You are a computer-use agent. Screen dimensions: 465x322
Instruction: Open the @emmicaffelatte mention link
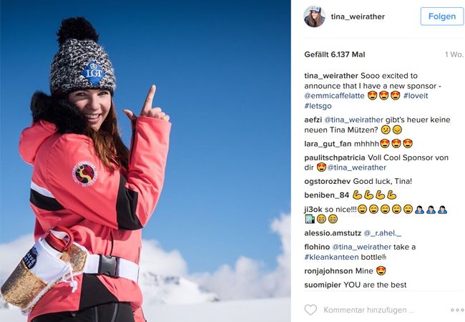[x=334, y=96]
